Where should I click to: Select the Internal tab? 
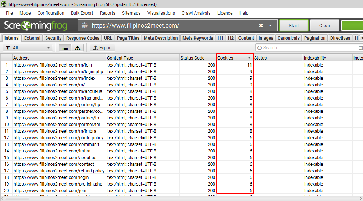[12, 38]
